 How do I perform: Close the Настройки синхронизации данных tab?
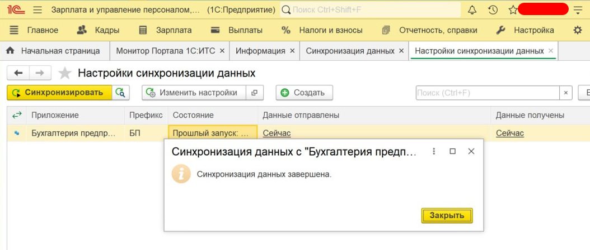click(551, 51)
